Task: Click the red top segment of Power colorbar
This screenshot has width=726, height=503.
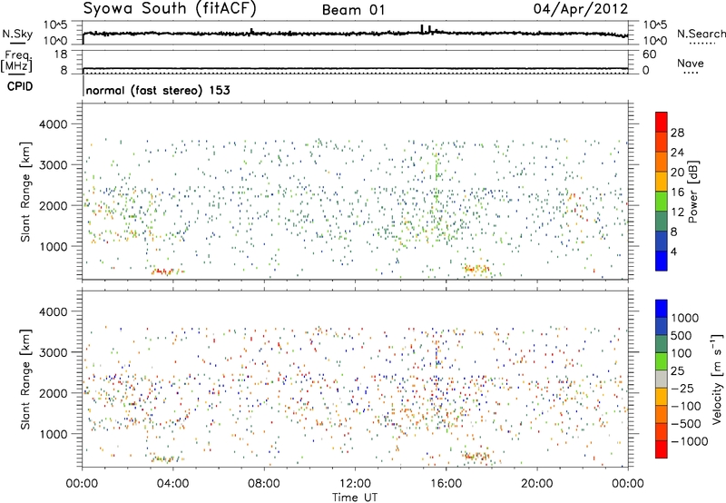Action: pos(662,122)
